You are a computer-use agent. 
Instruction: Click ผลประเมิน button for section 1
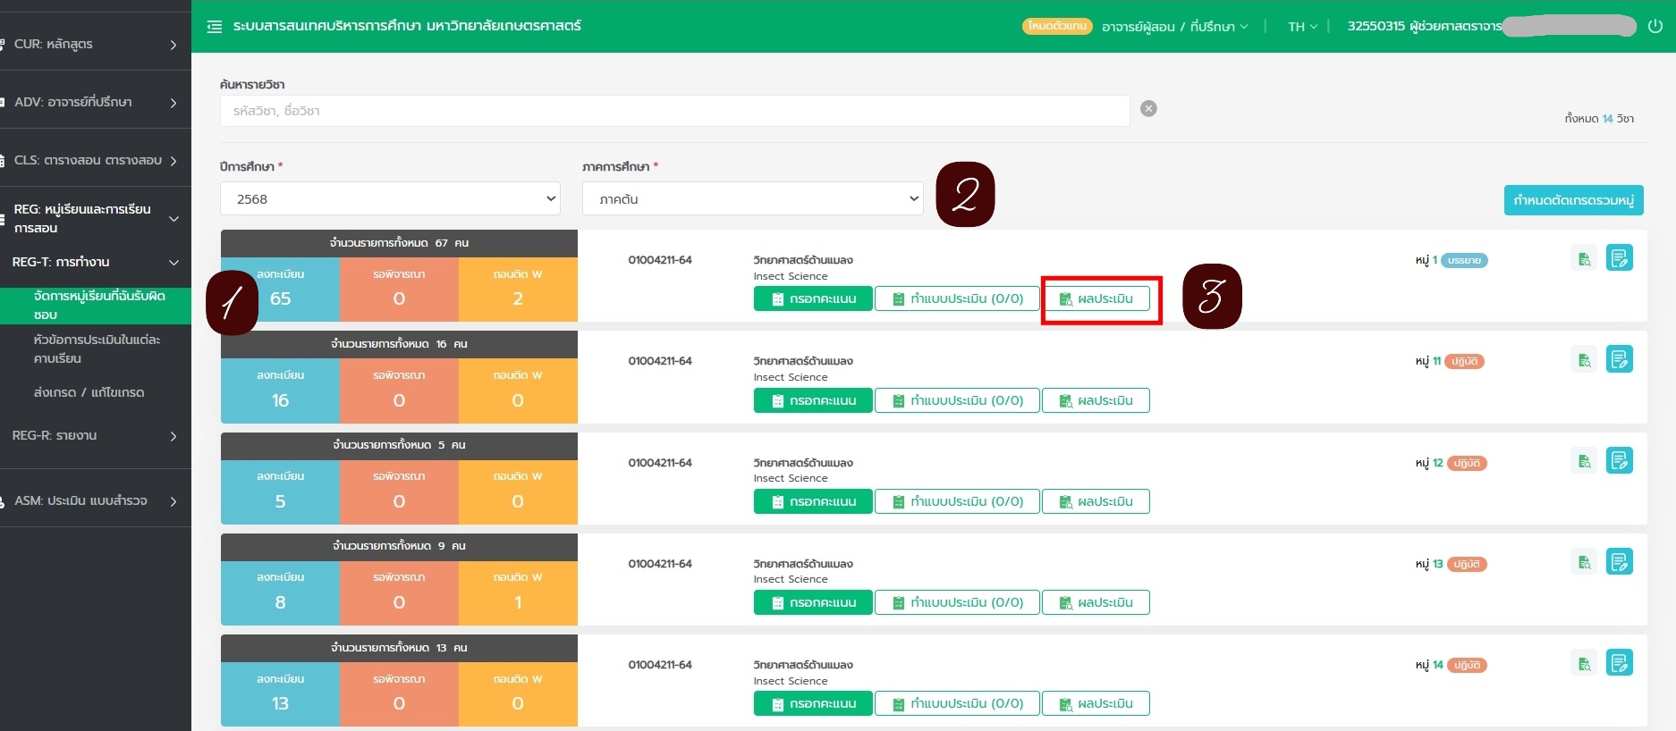click(1096, 298)
